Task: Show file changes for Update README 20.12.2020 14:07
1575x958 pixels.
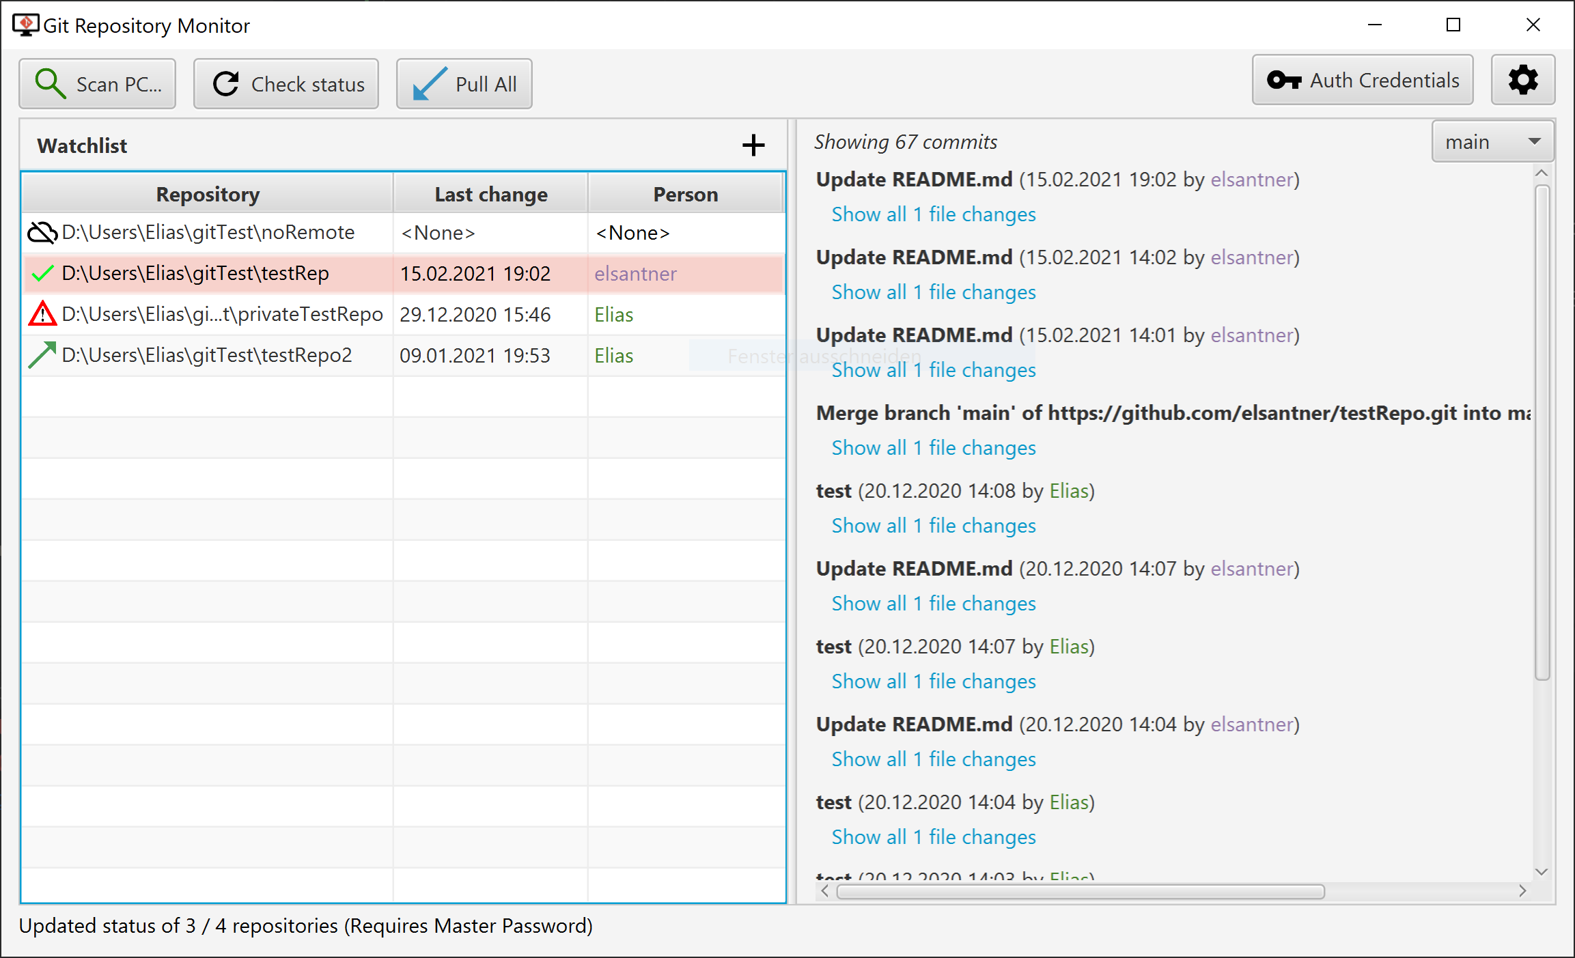Action: click(x=934, y=604)
